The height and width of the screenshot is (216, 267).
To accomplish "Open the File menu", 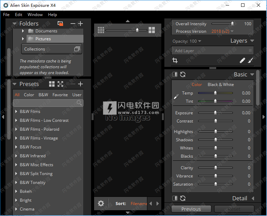I will pyautogui.click(x=6, y=15).
